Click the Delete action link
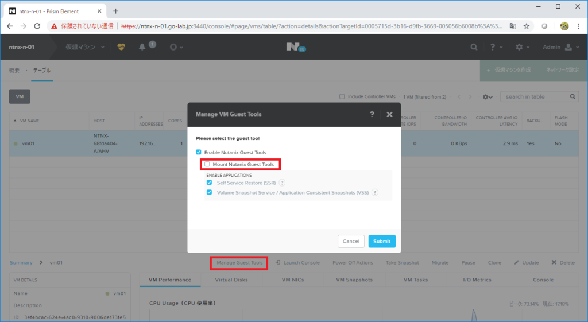Viewport: 588px width, 322px height. [563, 262]
